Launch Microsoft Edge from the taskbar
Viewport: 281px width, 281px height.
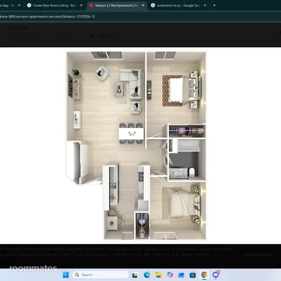pyautogui.click(x=147, y=275)
